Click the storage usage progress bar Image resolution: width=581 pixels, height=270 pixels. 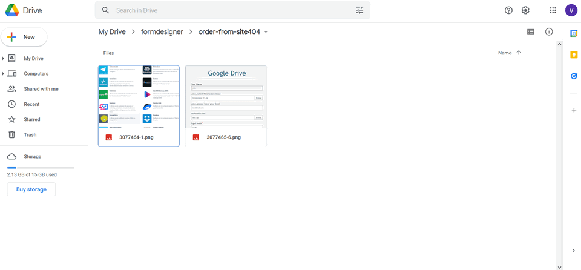pyautogui.click(x=41, y=168)
